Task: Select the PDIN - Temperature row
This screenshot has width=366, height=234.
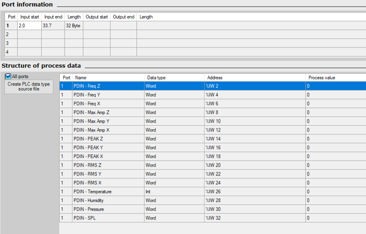Action: click(x=212, y=192)
